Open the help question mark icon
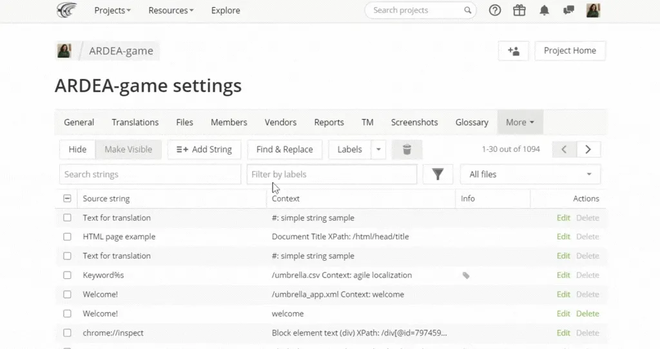 pos(495,10)
